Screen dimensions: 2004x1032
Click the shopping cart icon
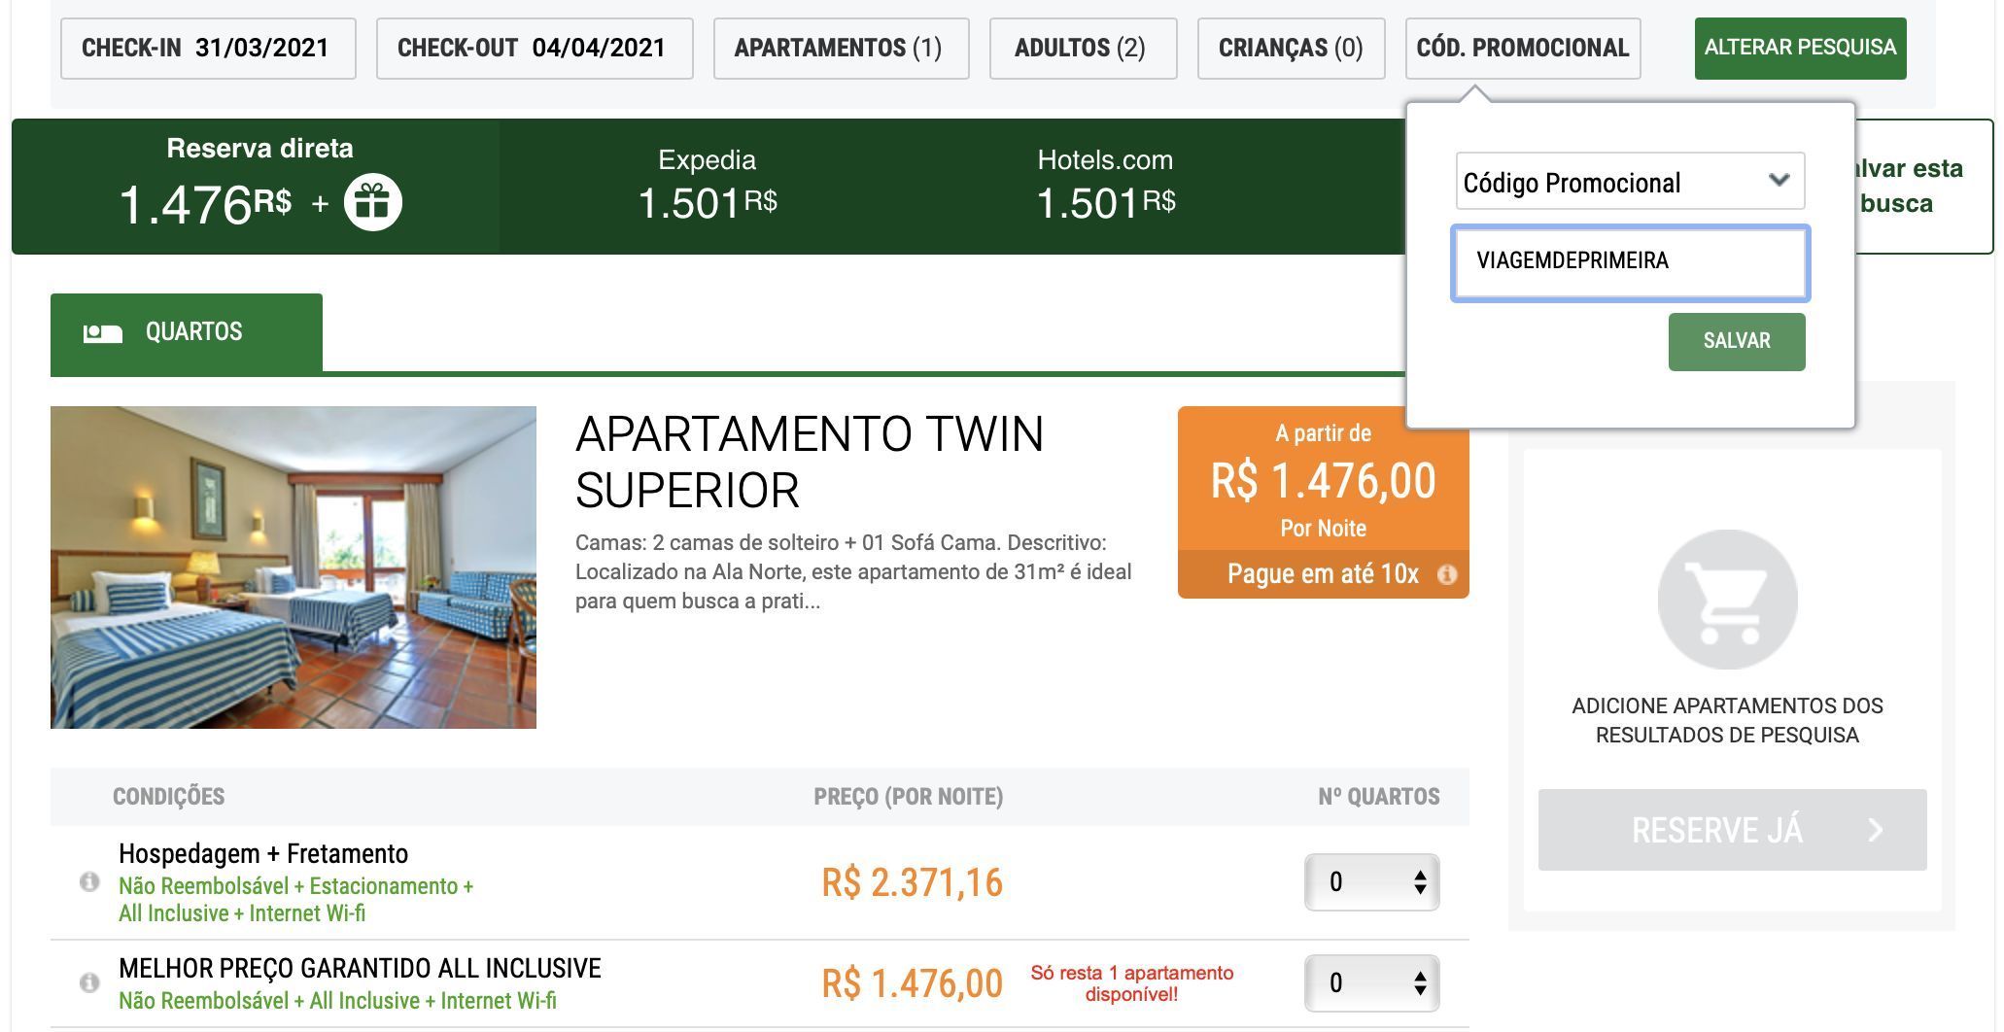[x=1727, y=600]
